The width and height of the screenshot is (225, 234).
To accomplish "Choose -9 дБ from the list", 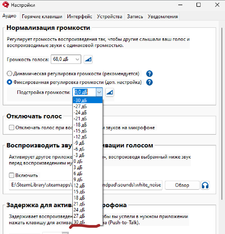I will 87,143.
